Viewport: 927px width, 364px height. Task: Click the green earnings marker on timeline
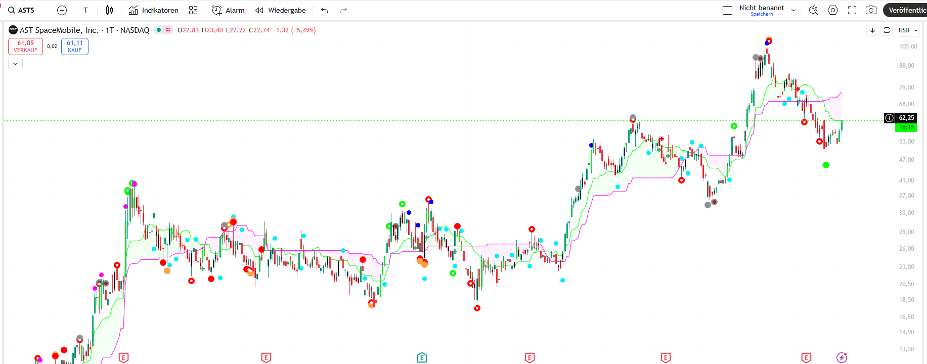tap(422, 358)
